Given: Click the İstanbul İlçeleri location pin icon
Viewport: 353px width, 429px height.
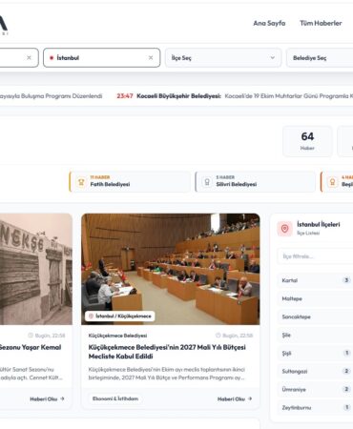Looking at the screenshot, I should (284, 229).
